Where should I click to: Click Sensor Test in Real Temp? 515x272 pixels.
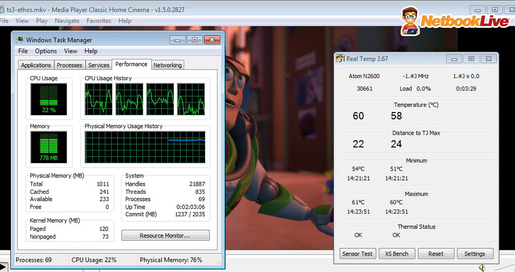(x=357, y=253)
